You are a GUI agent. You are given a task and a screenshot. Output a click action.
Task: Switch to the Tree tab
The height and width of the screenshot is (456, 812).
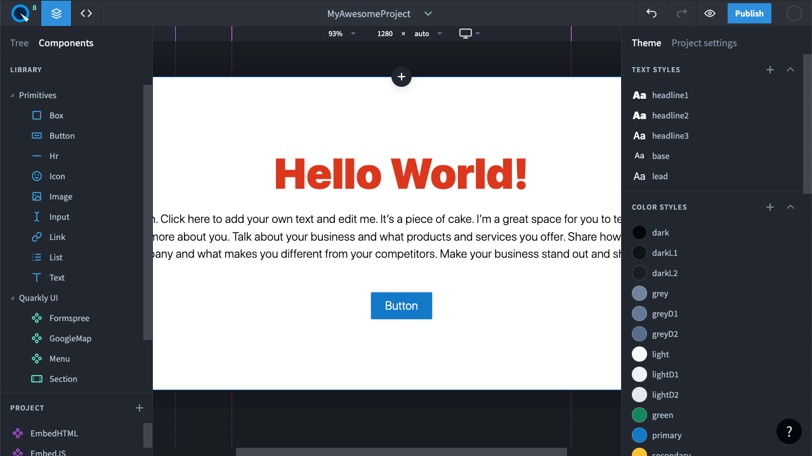click(x=19, y=43)
